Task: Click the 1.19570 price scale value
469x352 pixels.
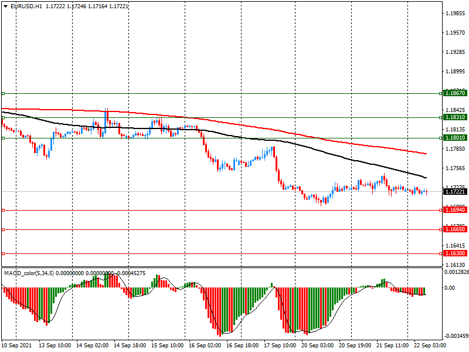Action: (x=456, y=33)
